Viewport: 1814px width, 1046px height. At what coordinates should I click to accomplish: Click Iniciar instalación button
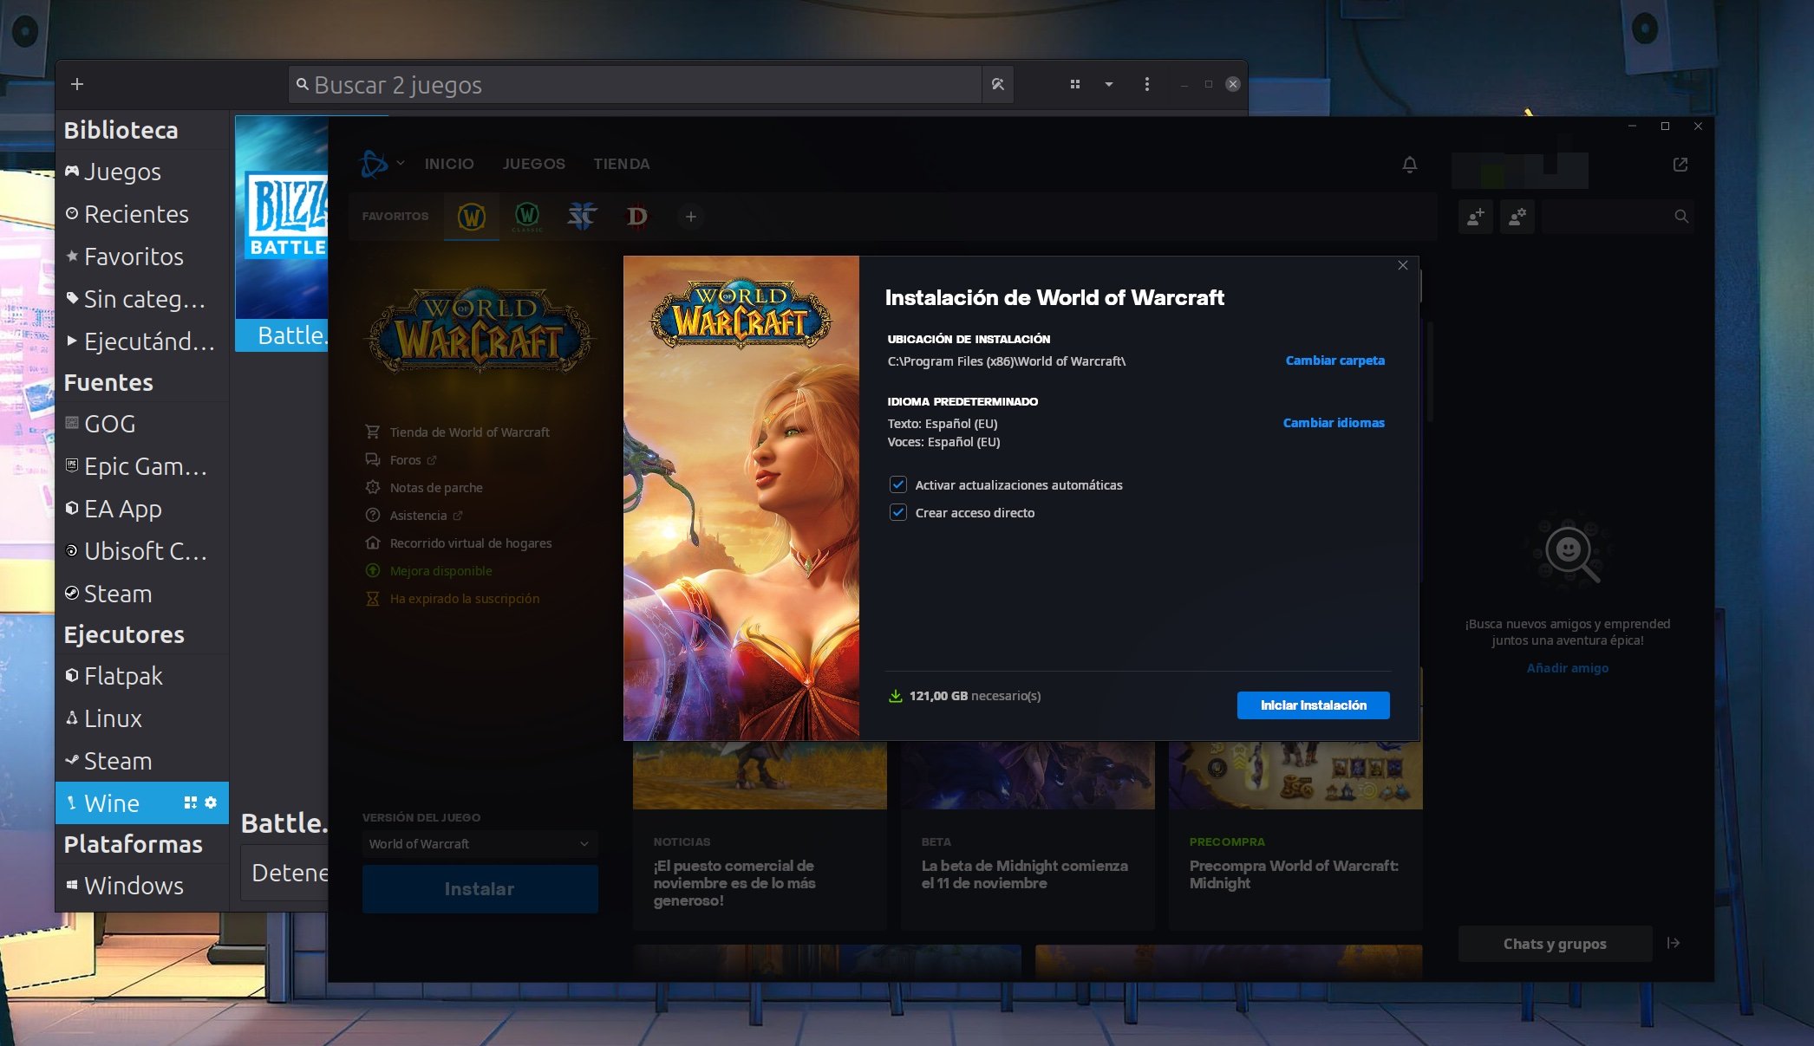pos(1313,705)
